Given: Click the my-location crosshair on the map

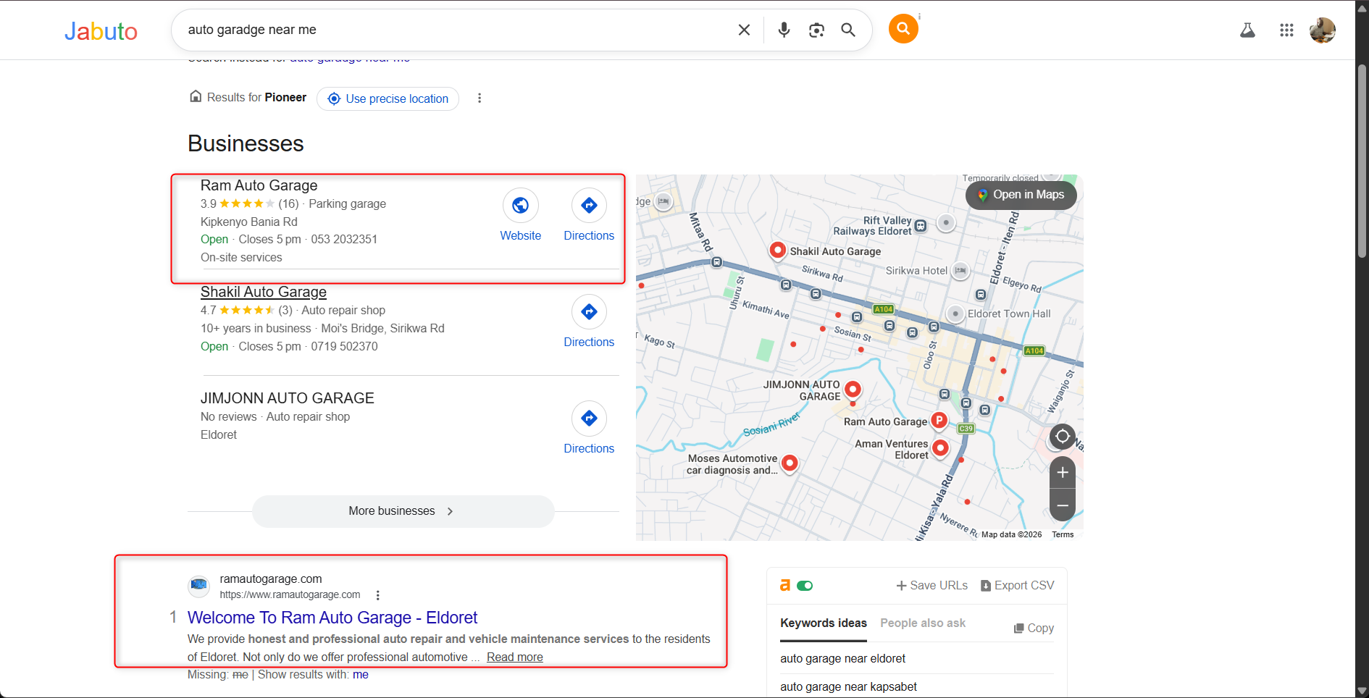Looking at the screenshot, I should pos(1062,437).
